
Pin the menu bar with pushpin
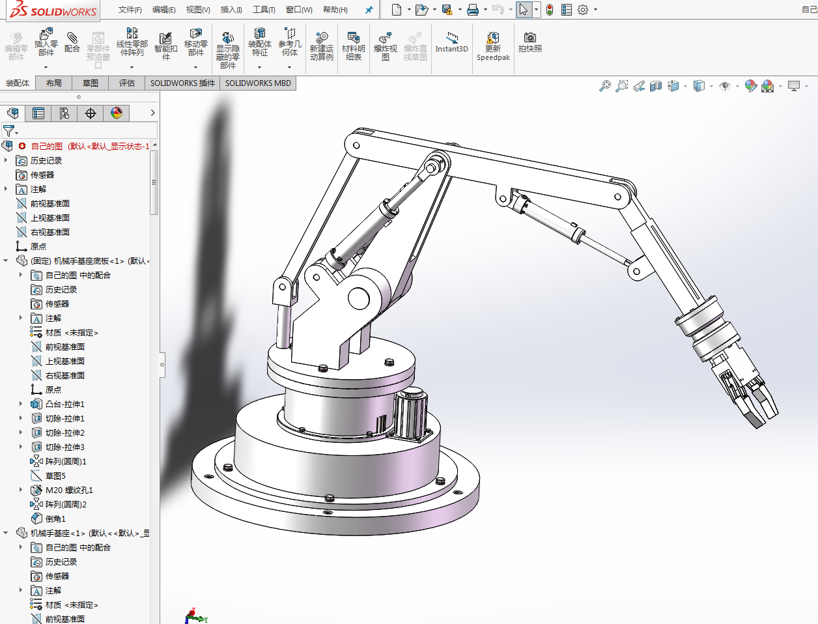369,10
